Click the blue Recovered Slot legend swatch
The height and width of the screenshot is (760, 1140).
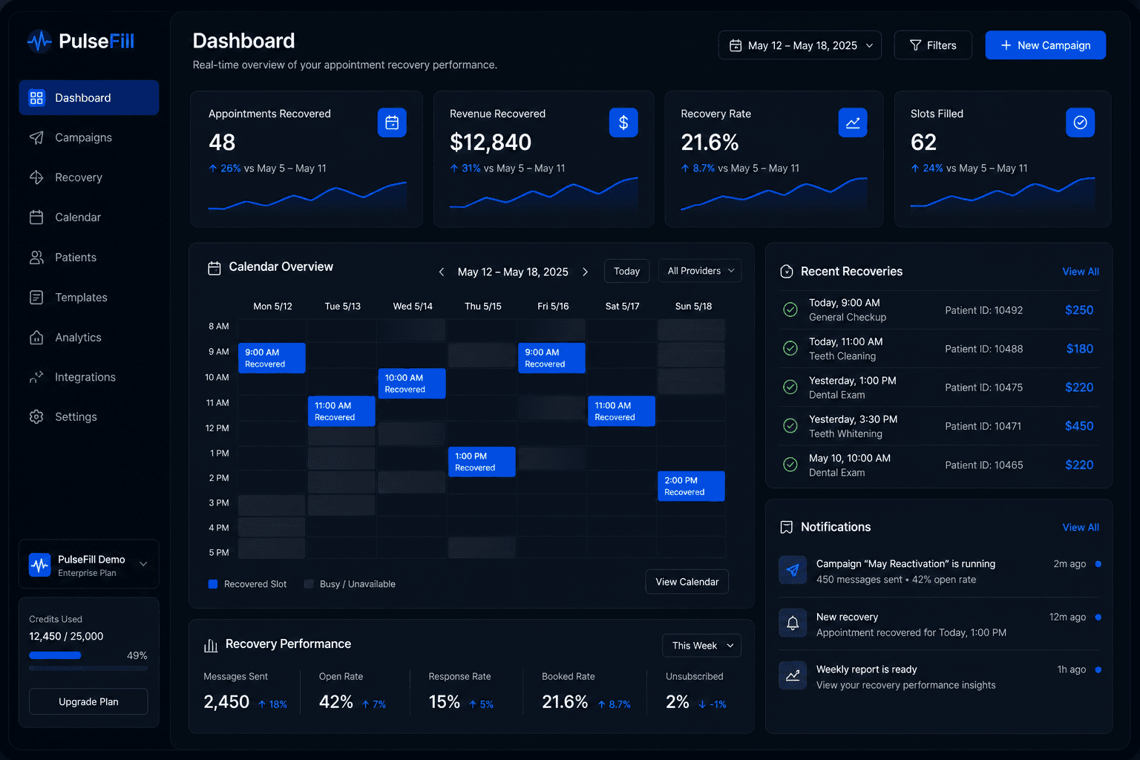point(213,584)
